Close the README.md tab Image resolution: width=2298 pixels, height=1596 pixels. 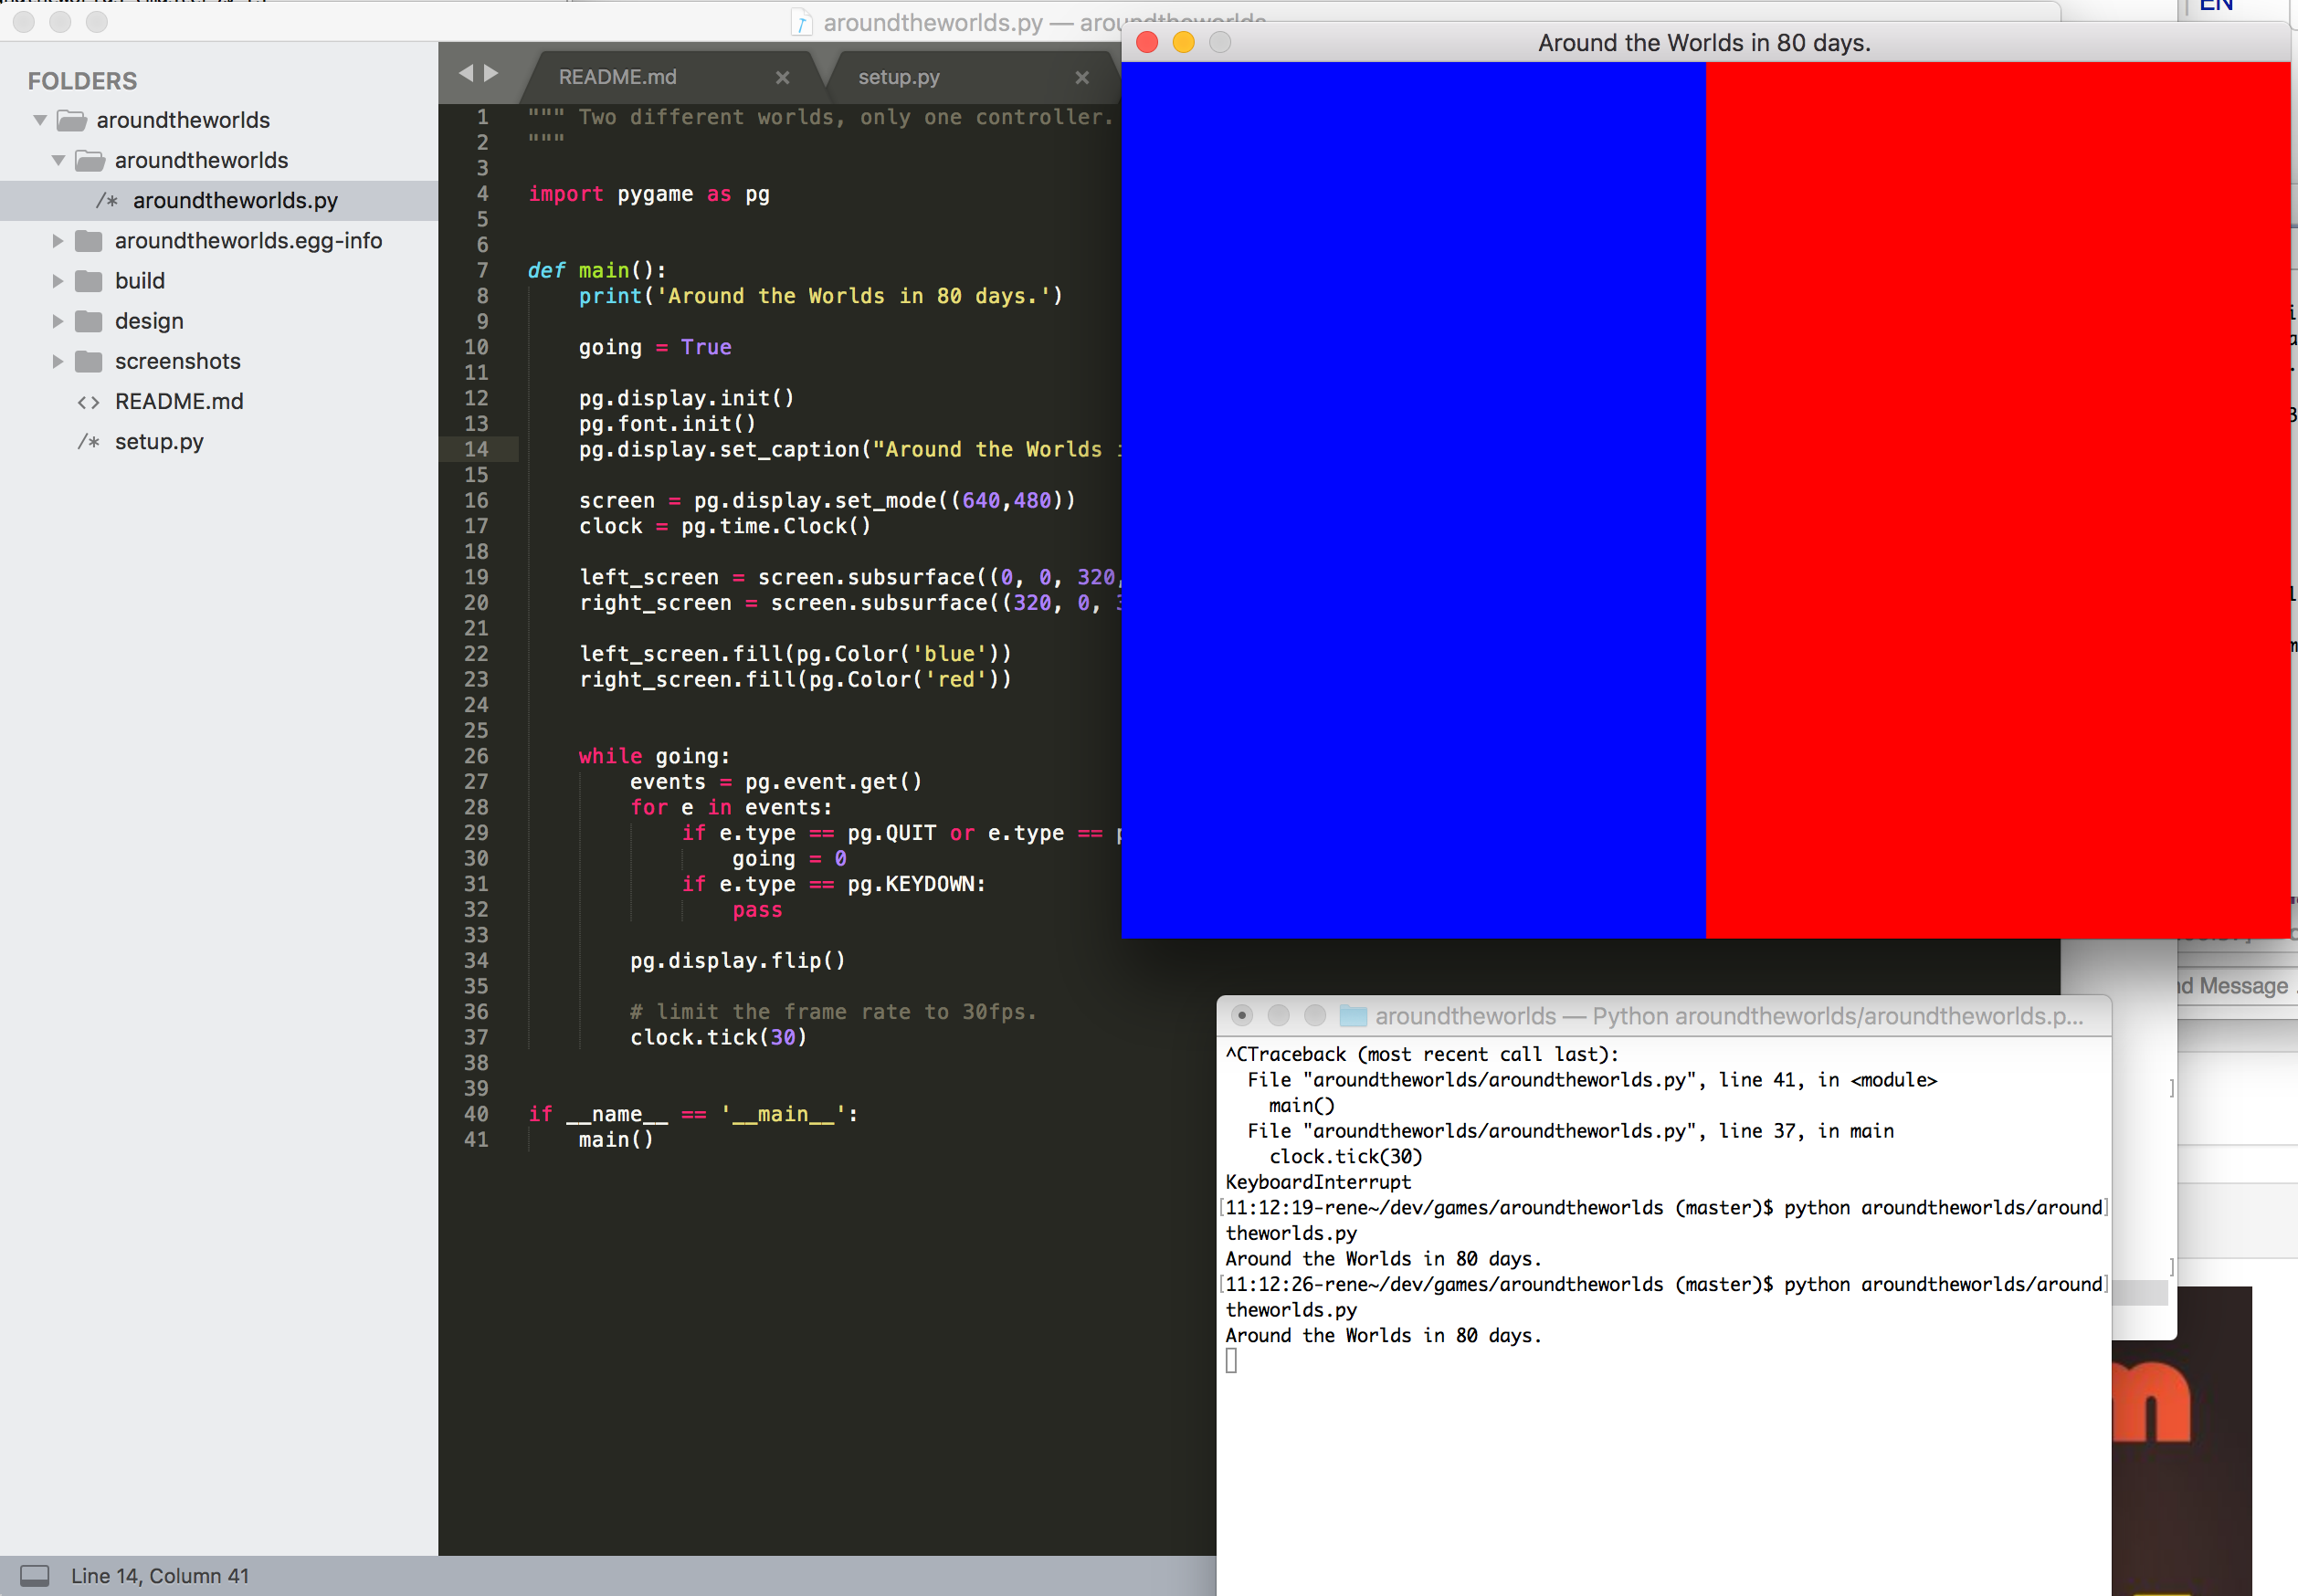(783, 77)
